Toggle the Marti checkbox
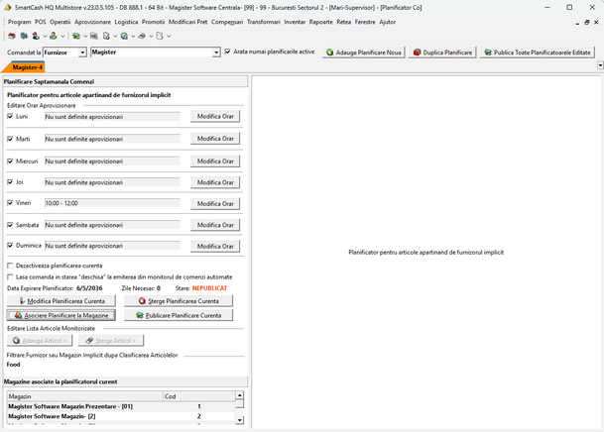 (10, 139)
